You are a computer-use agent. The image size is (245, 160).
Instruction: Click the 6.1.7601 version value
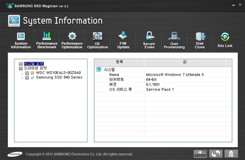coord(153,85)
